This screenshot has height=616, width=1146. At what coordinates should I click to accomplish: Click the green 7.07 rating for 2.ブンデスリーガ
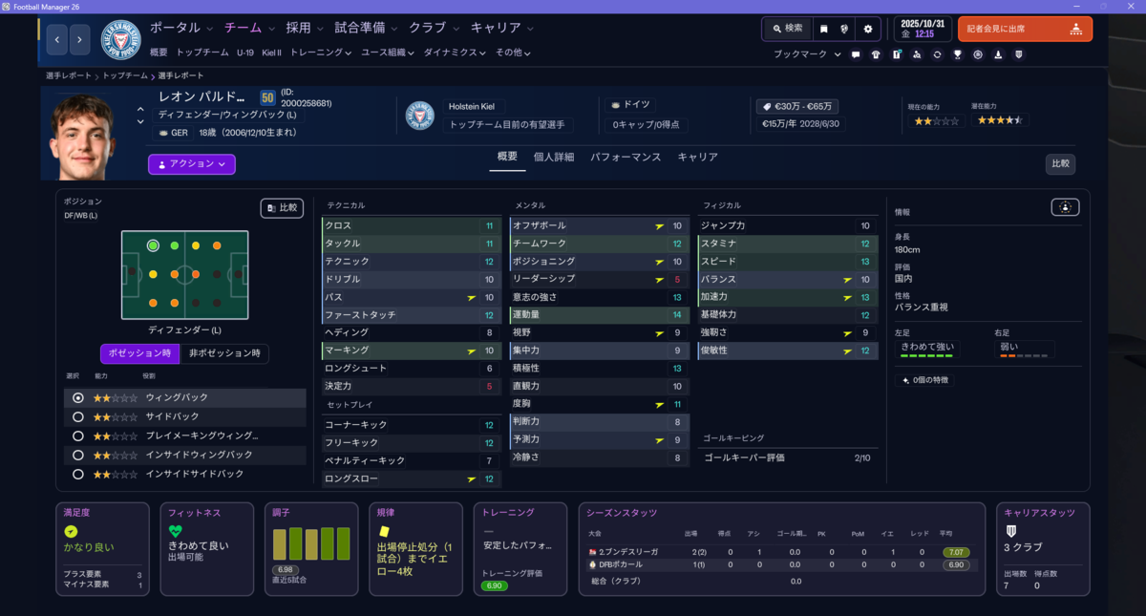coord(955,552)
